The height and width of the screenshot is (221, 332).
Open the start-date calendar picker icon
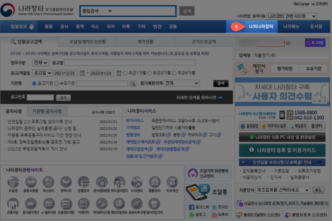pyautogui.click(x=82, y=73)
